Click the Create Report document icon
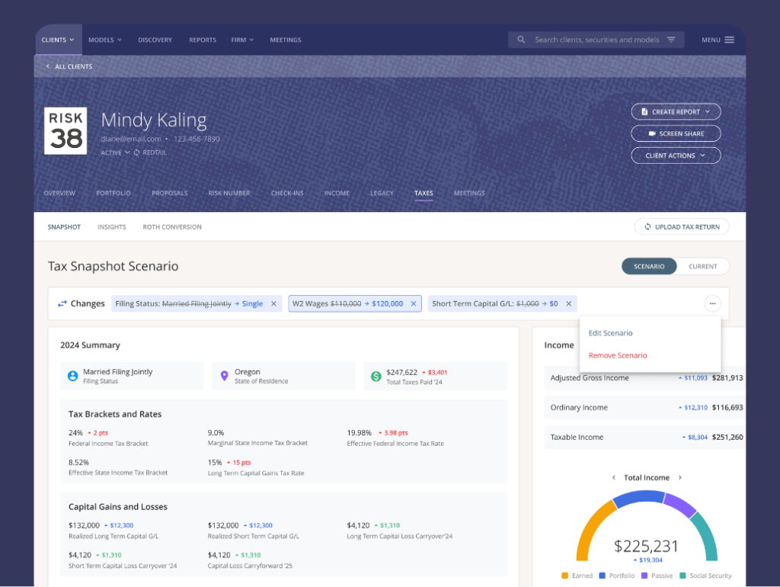780x587 pixels. [x=644, y=111]
